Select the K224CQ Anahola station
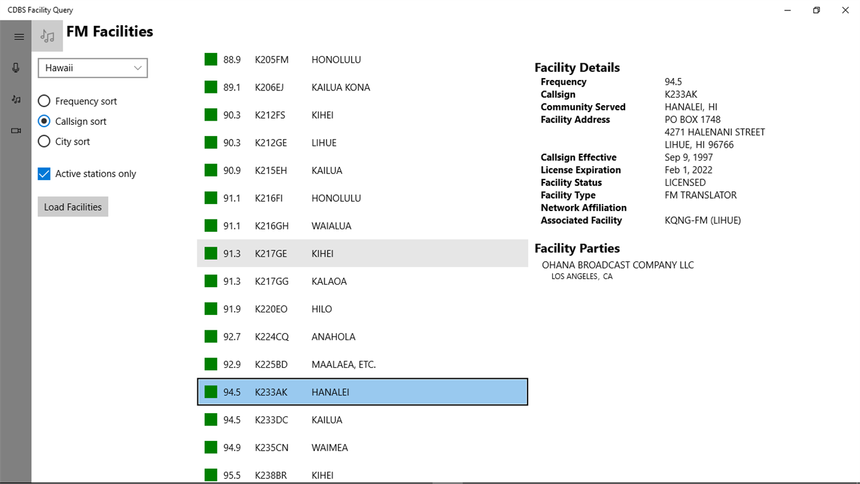The height and width of the screenshot is (484, 860). click(362, 336)
